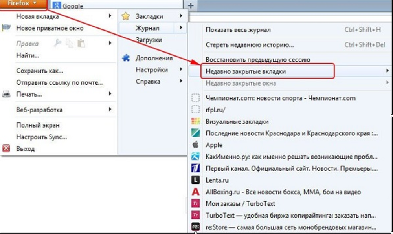Click the printer icon next to Печать
This screenshot has width=393, height=234.
pos(6,94)
